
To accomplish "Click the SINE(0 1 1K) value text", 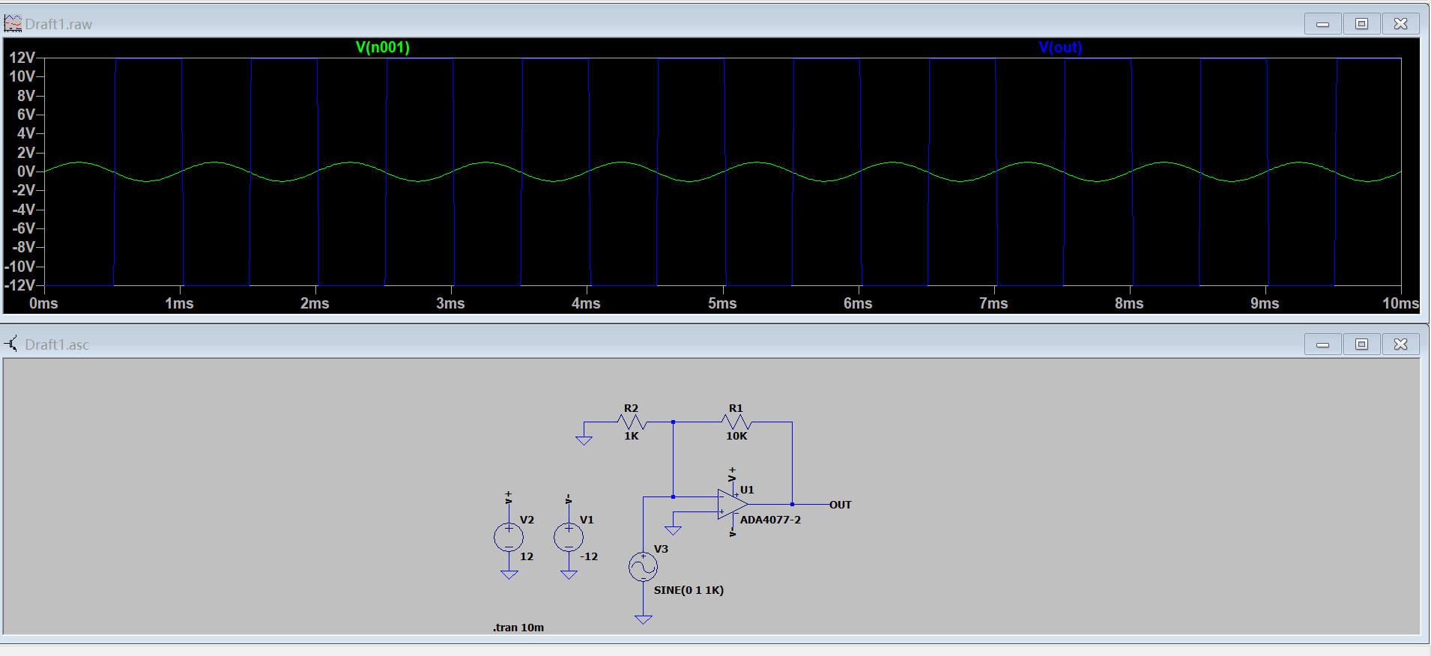I will 689,590.
